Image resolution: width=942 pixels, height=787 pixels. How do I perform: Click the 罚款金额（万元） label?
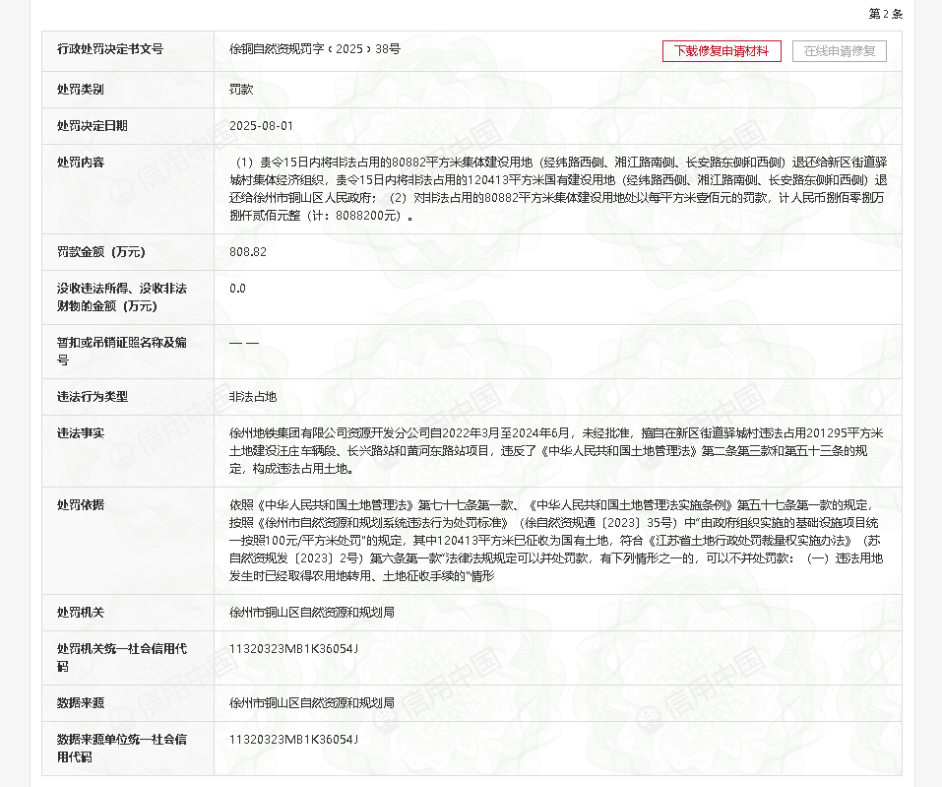[x=101, y=252]
